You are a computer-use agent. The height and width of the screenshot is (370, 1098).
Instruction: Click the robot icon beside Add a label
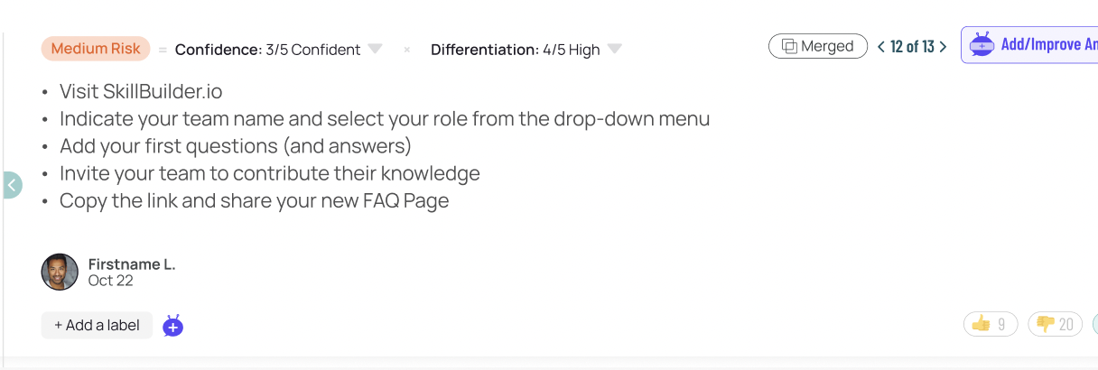(173, 326)
